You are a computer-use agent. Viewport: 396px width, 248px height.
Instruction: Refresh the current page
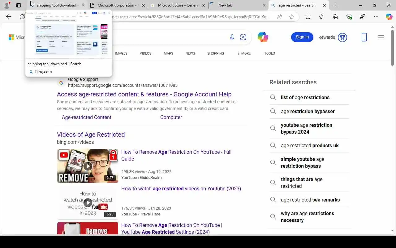22,17
